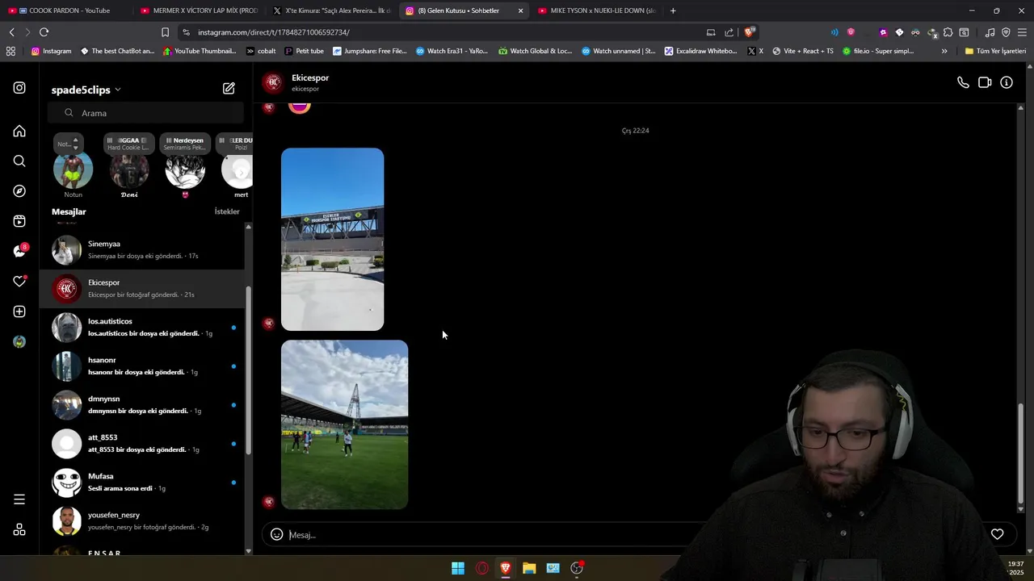The width and height of the screenshot is (1034, 581).
Task: Open file.io bookmark
Action: tap(878, 51)
